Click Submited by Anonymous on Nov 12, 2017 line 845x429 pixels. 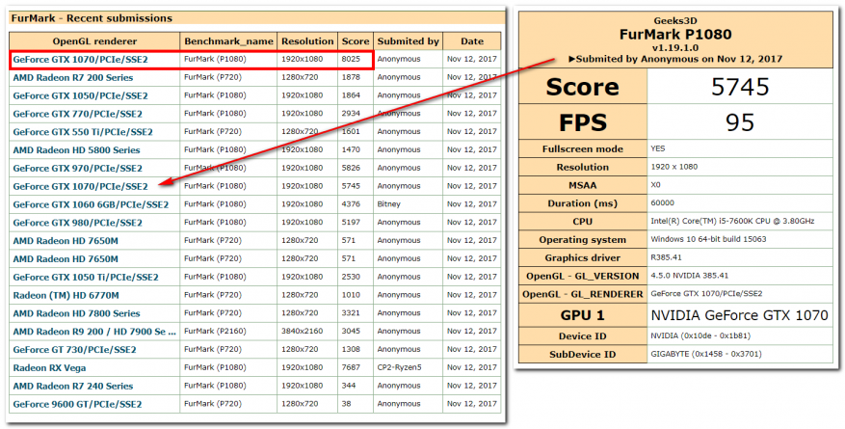click(675, 59)
